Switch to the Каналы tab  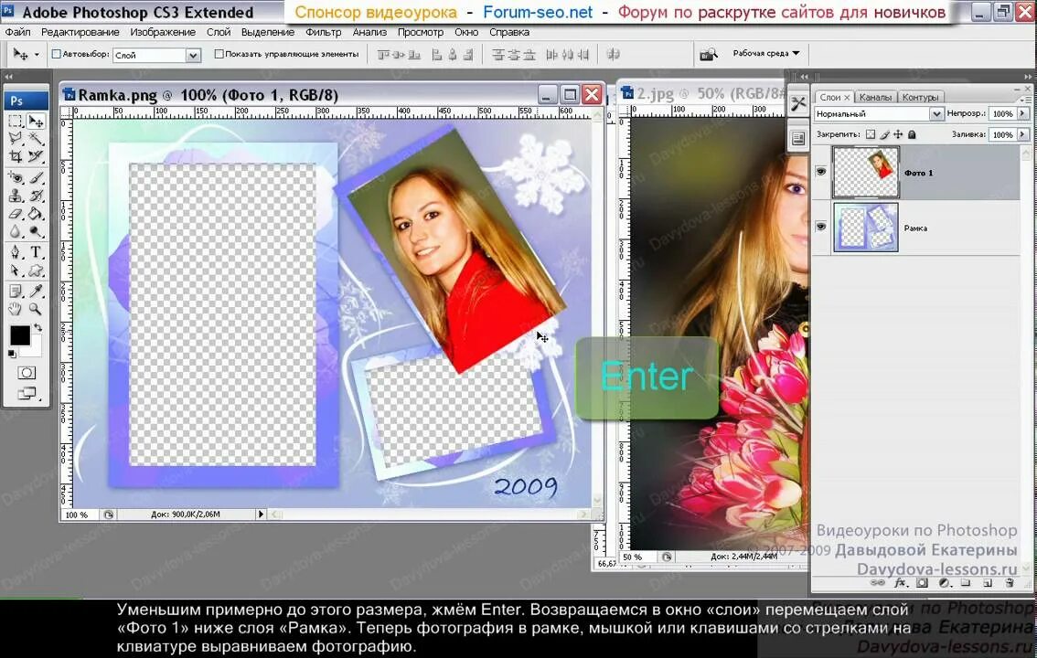875,97
